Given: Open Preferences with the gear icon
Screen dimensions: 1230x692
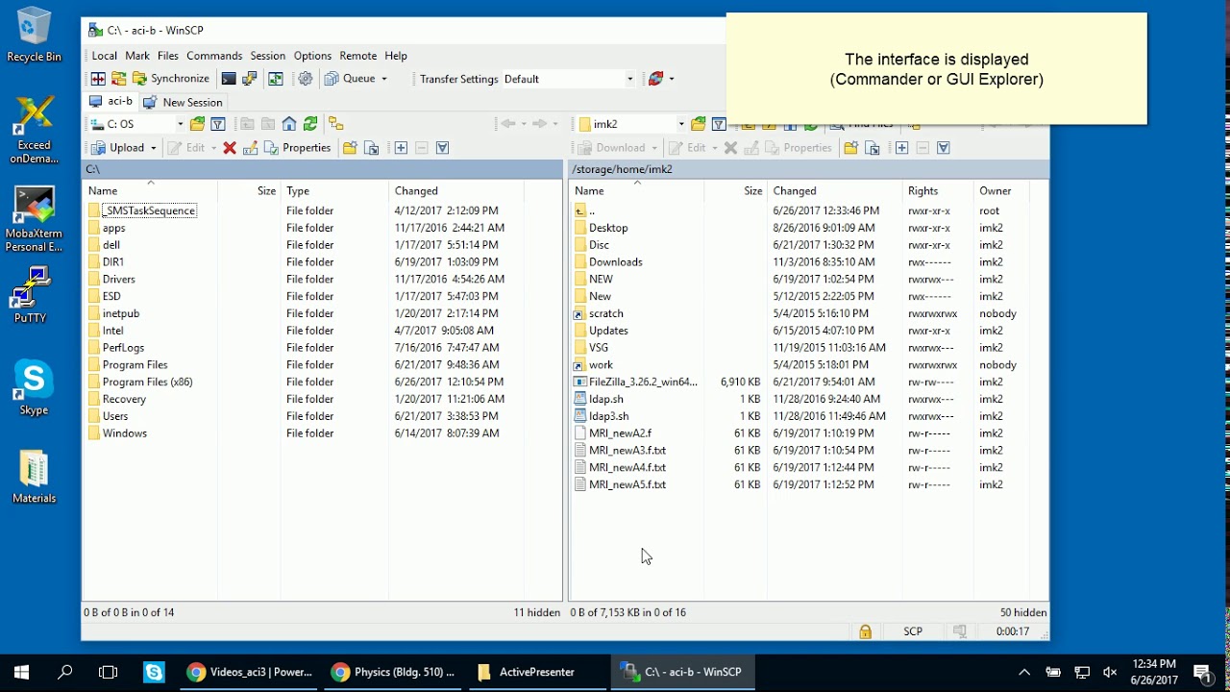Looking at the screenshot, I should 306,79.
